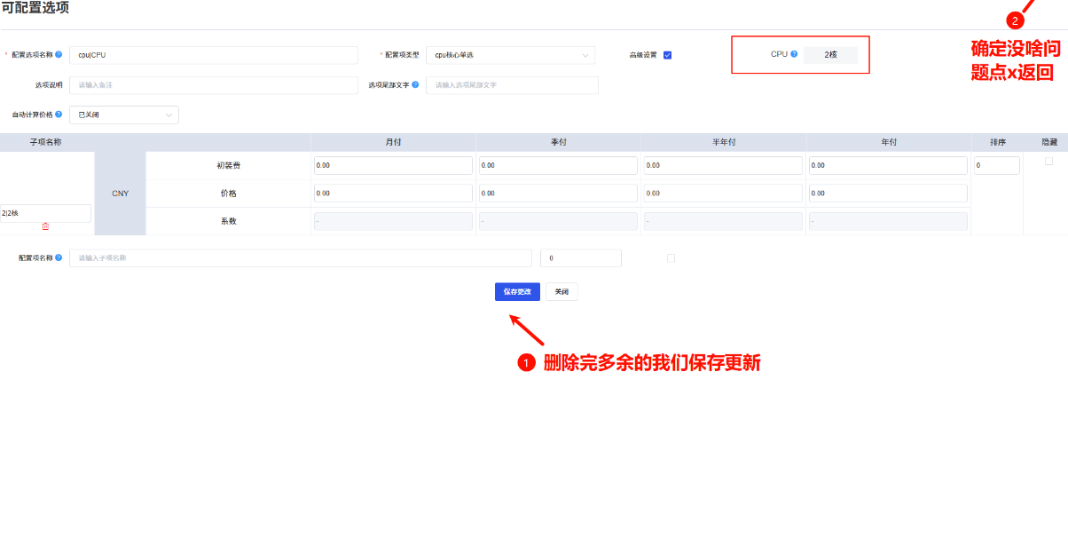
Task: Click the help icon beside 配置选项名称
Action: pos(60,52)
